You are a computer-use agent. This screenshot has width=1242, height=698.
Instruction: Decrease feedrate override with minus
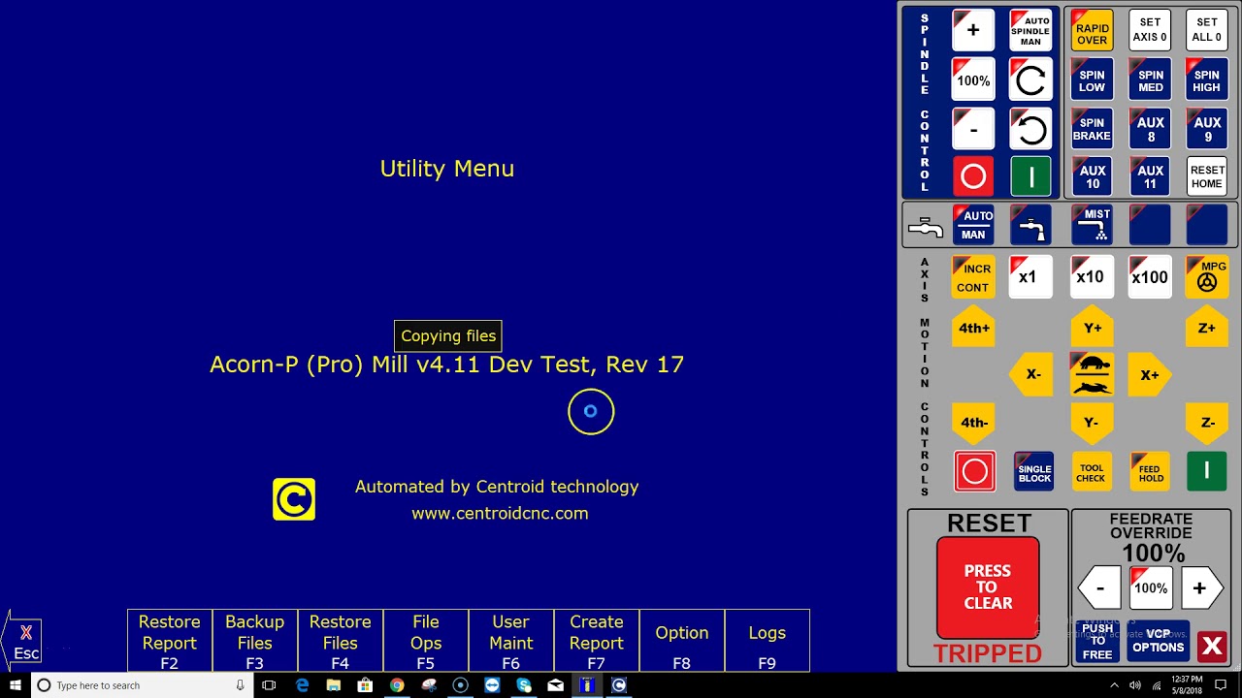point(1100,588)
